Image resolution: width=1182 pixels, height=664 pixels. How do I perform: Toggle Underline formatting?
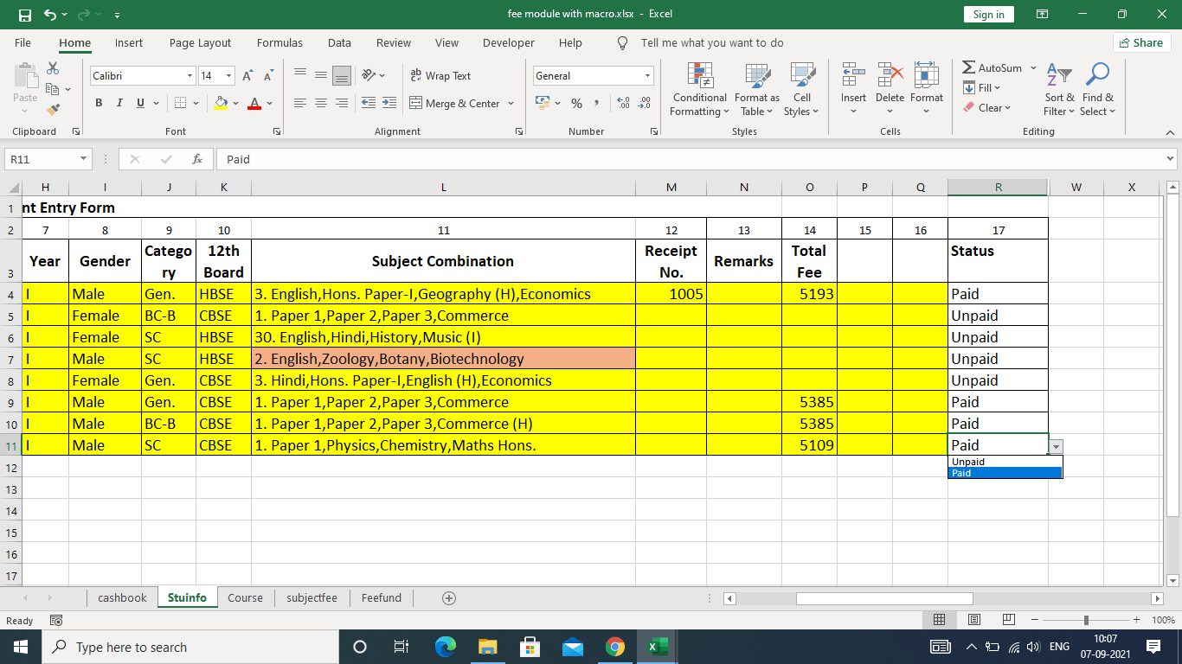(x=140, y=103)
